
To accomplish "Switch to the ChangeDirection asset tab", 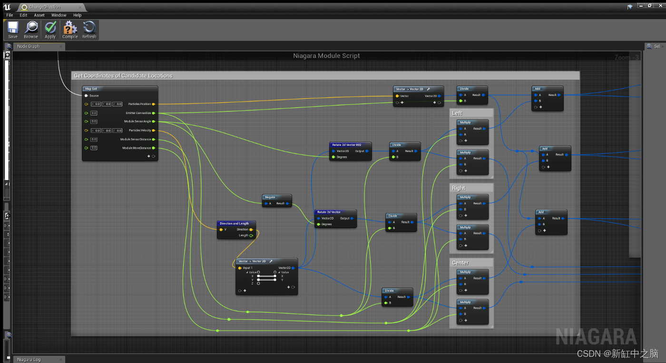I will 51,7.
